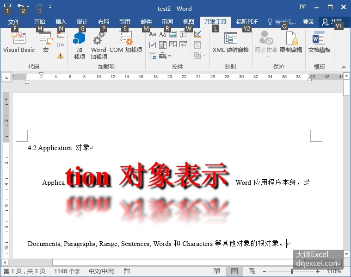The height and width of the screenshot is (277, 351).
Task: Open the Visual Basic editor
Action: (x=19, y=43)
